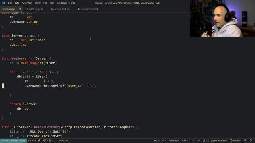Click the 'return &Server{' line
Viewport: 255px width, 143px height.
click(24, 104)
